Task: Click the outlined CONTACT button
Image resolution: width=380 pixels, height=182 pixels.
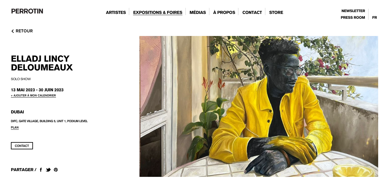Action: coord(22,146)
